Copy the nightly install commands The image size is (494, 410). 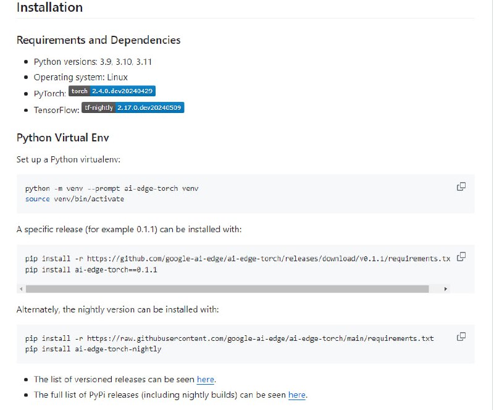[461, 337]
